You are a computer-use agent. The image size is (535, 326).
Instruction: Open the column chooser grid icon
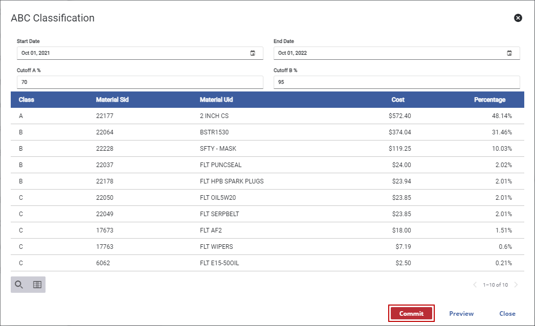[36, 285]
